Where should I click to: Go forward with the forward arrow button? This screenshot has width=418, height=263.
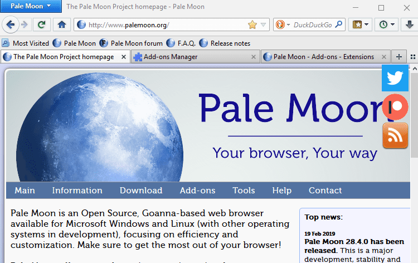click(25, 25)
